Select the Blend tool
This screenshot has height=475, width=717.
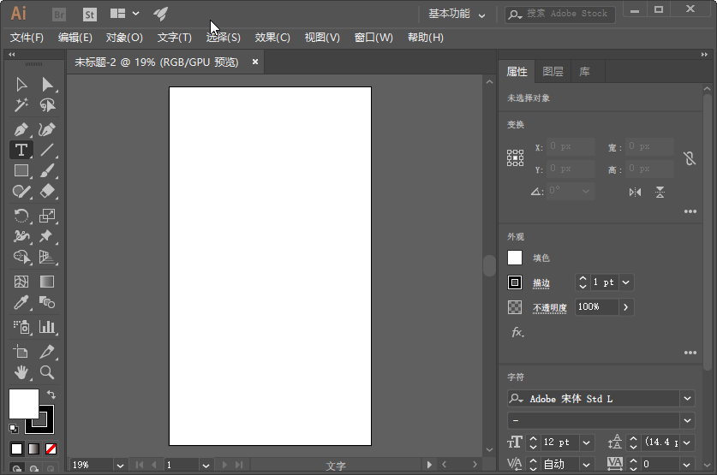(47, 302)
